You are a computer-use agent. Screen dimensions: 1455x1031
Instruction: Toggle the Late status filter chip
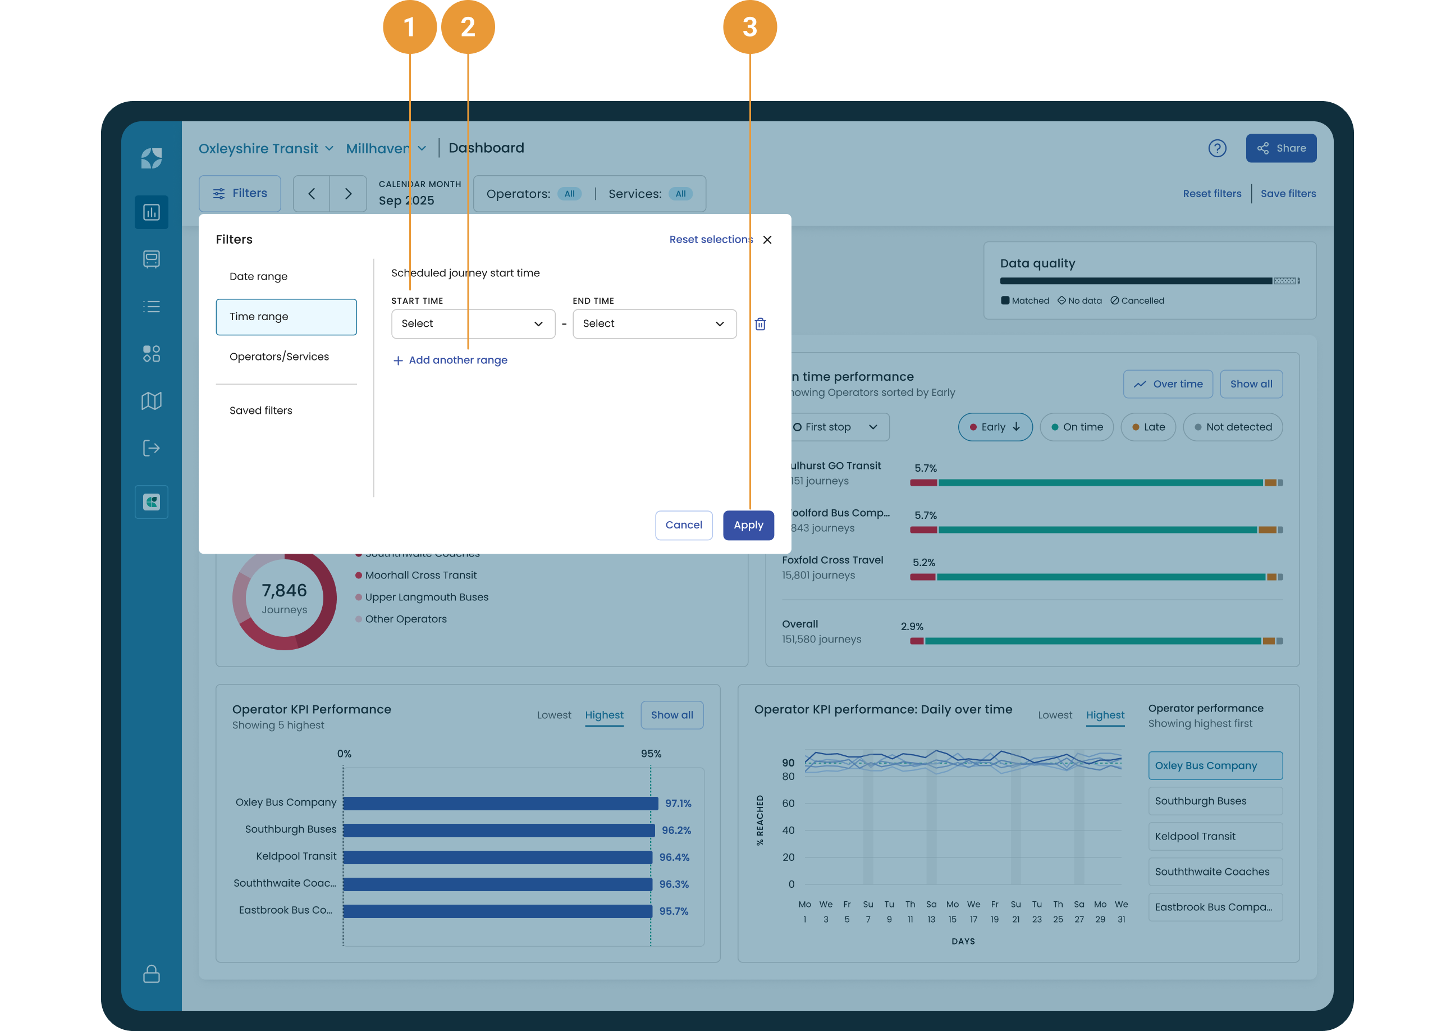[1148, 427]
